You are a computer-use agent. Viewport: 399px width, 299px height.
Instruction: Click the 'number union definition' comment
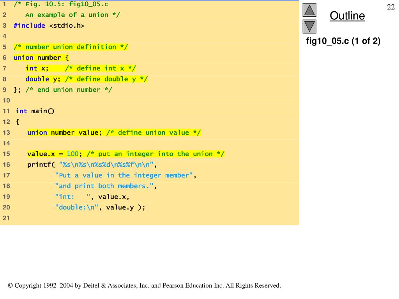pyautogui.click(x=71, y=47)
